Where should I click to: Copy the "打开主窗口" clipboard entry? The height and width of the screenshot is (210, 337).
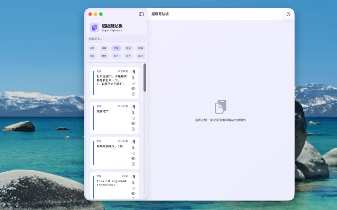pos(133,72)
